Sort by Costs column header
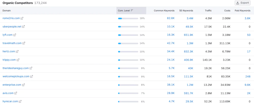Viewport: 254px width, 105px height. [227, 10]
